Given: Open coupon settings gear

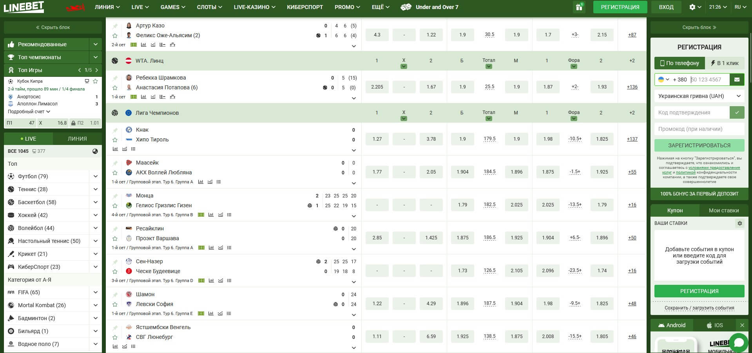Looking at the screenshot, I should coord(740,223).
